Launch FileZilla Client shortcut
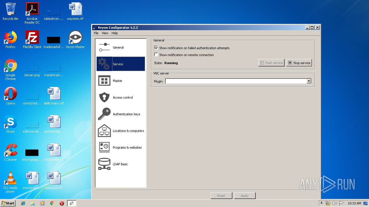Image resolution: width=369 pixels, height=207 pixels. [x=32, y=40]
